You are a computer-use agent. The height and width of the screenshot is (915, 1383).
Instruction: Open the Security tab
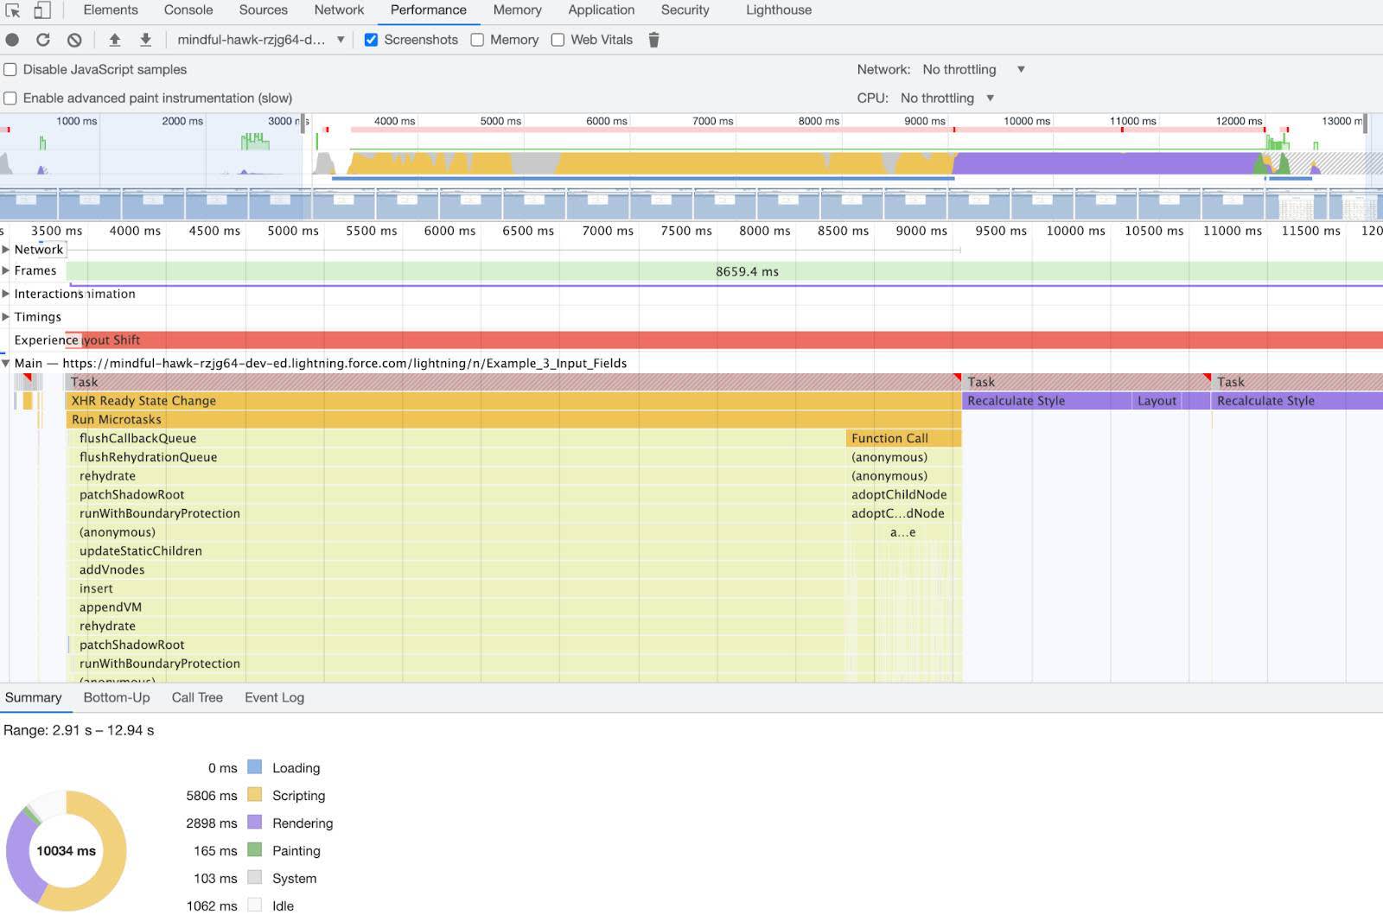tap(685, 10)
